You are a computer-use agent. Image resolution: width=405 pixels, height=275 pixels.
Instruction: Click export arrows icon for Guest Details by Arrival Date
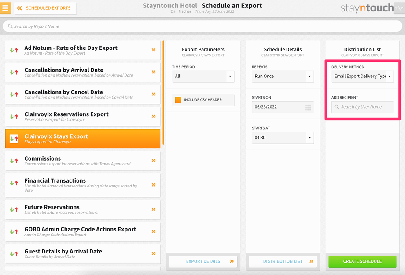point(14,254)
